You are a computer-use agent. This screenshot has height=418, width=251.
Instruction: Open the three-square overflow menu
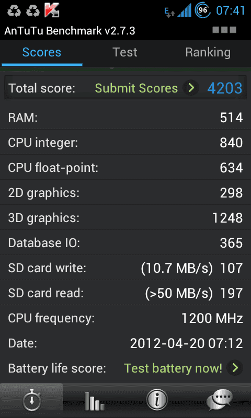(x=224, y=30)
